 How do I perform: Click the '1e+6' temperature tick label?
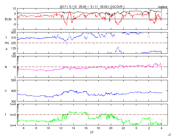click(x=13, y=104)
